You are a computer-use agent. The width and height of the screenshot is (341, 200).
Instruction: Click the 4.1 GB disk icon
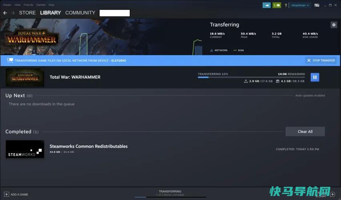point(277,81)
